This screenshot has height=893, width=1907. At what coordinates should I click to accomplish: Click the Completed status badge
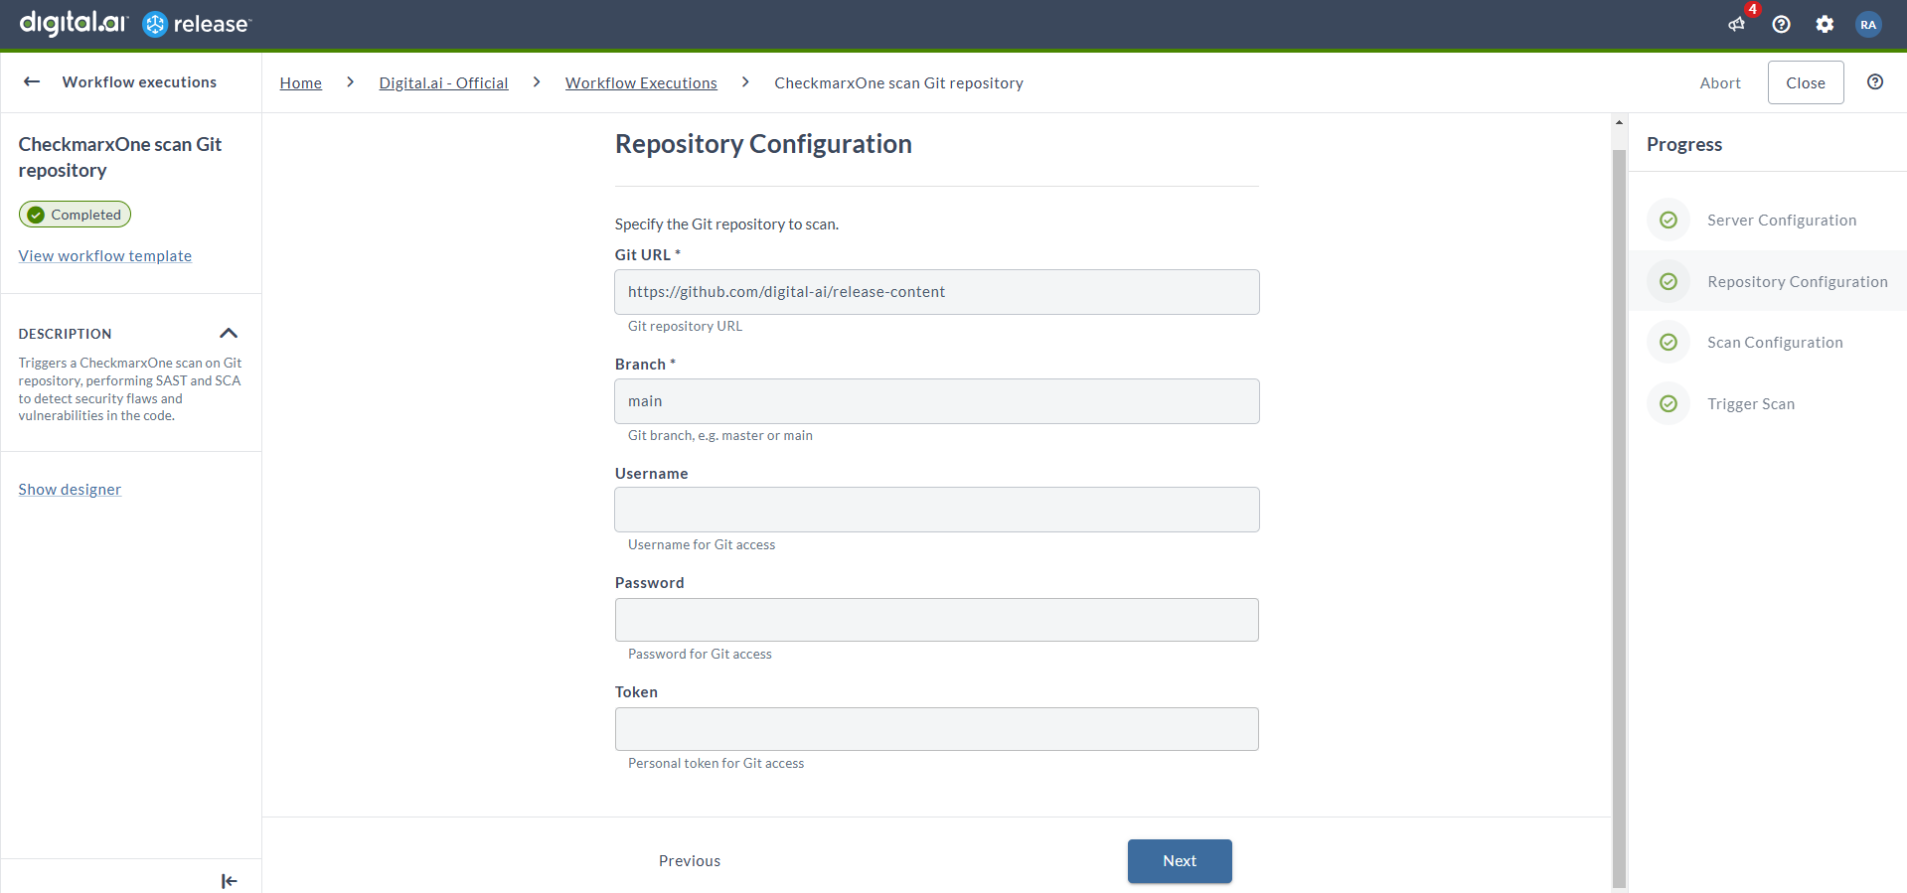coord(76,215)
